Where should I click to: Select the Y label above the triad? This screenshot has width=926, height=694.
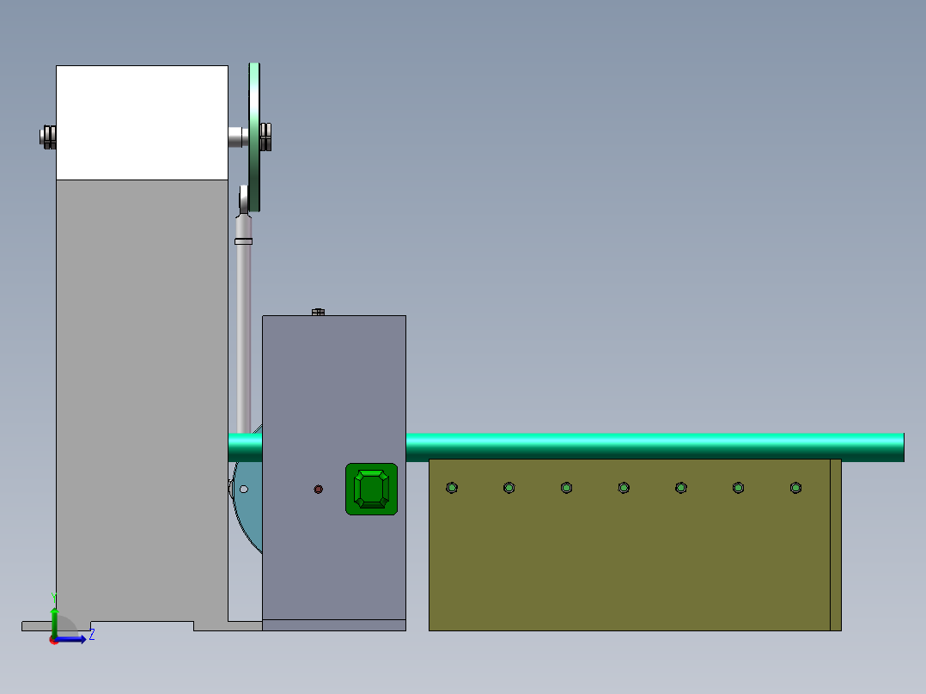pos(54,595)
